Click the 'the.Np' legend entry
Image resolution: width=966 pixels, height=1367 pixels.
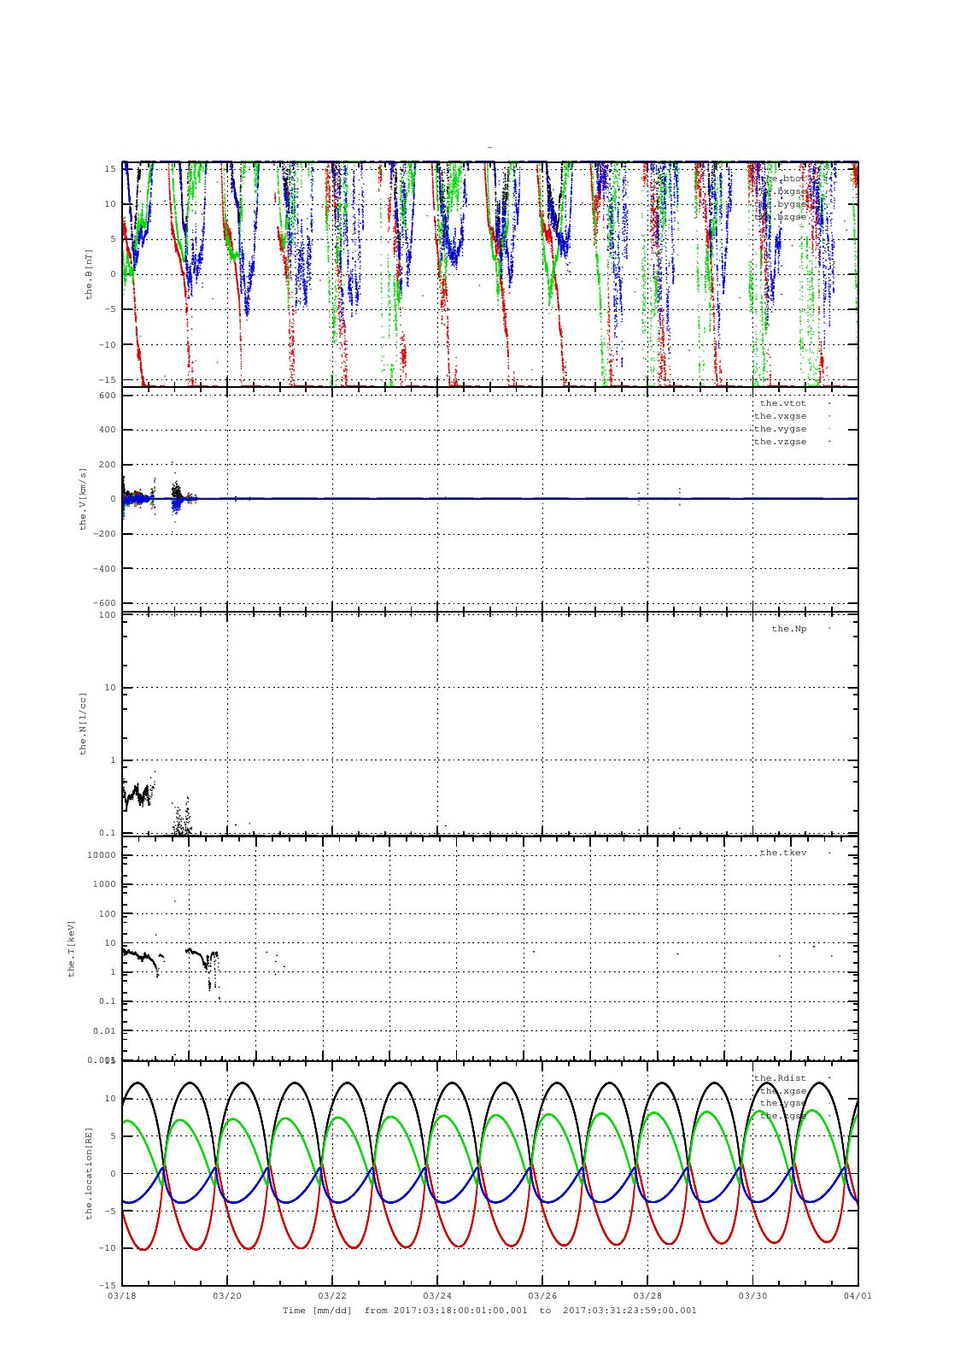[x=788, y=629]
